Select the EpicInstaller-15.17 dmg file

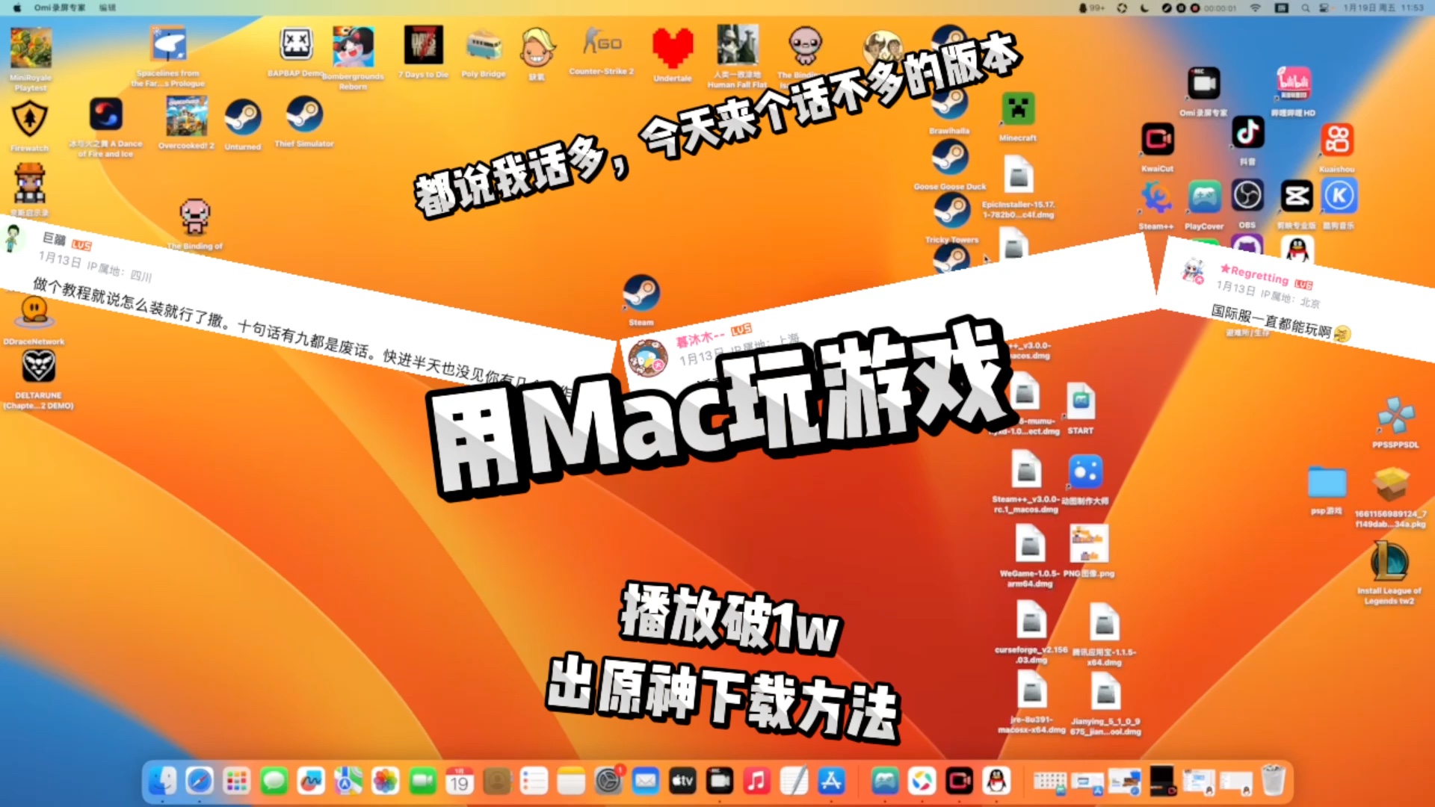point(1018,175)
